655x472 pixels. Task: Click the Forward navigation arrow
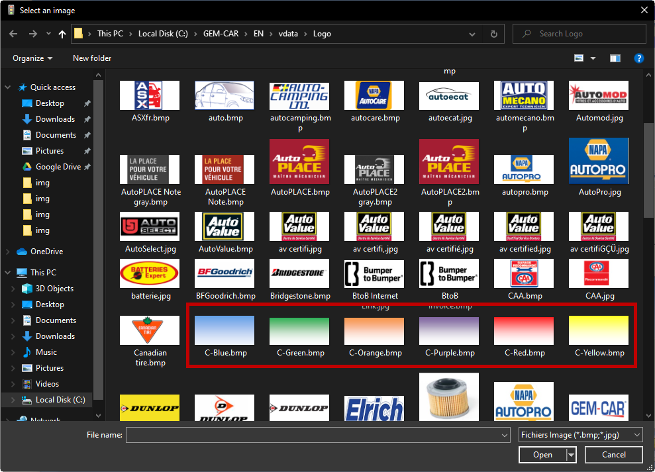click(33, 34)
